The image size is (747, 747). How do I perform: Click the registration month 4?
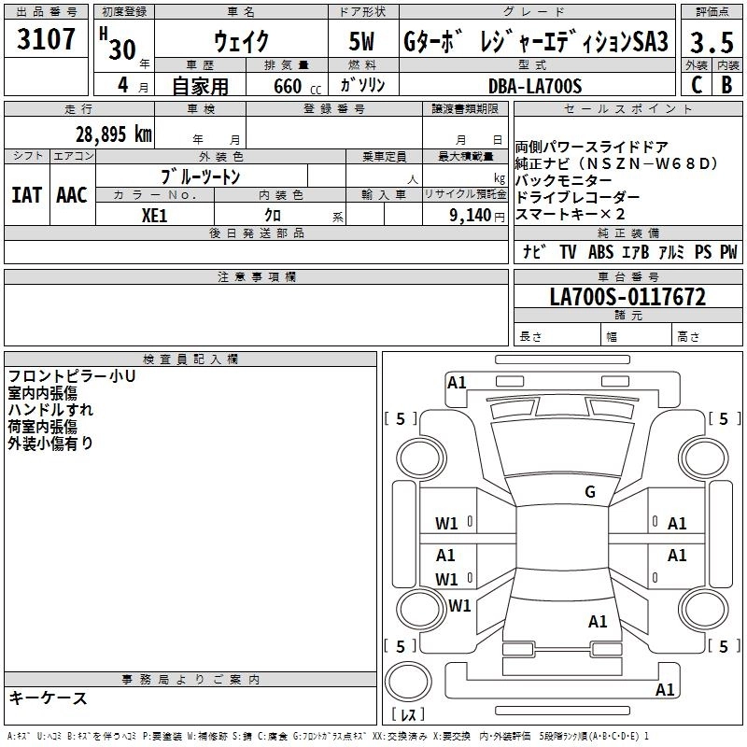pos(123,85)
